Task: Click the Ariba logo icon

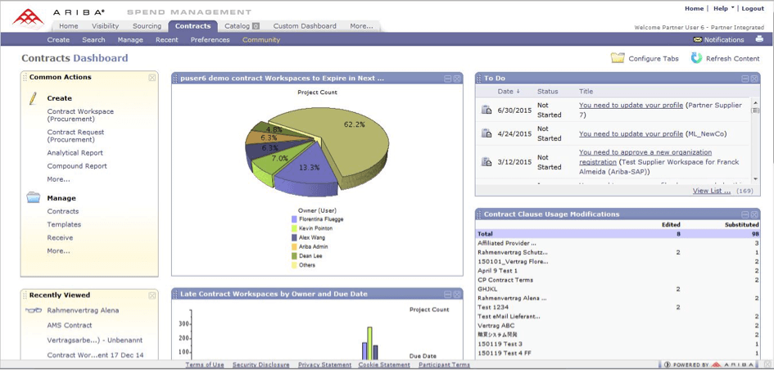Action: 29,17
